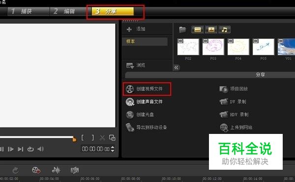Screen dimensions: 295x182
Task: Select the V01 video thumbnail
Action: 286,47
